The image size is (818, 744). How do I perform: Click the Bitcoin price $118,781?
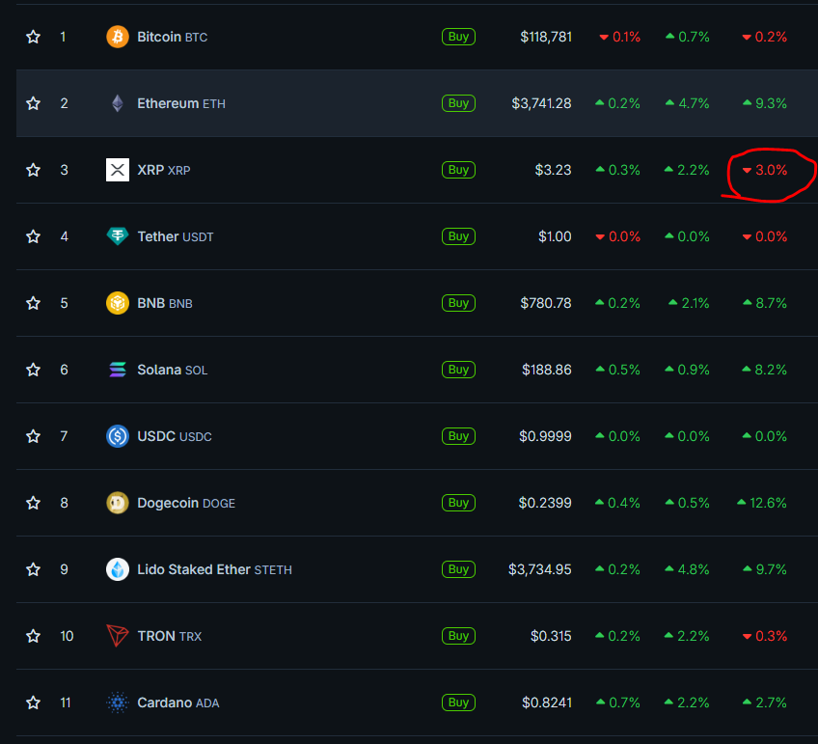click(x=546, y=37)
